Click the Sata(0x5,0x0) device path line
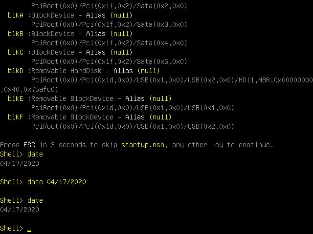The width and height of the screenshot is (313, 234). click(x=109, y=62)
